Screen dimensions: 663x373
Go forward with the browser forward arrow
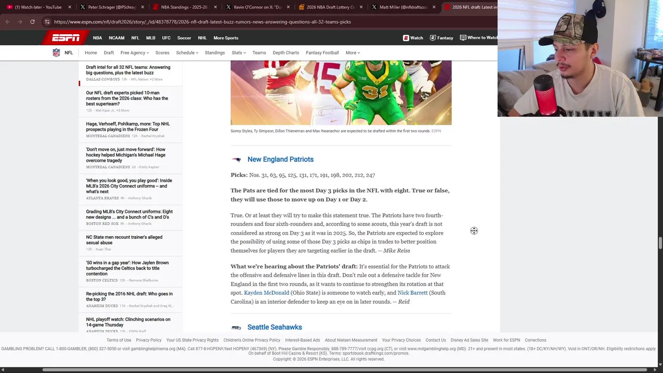pos(20,22)
